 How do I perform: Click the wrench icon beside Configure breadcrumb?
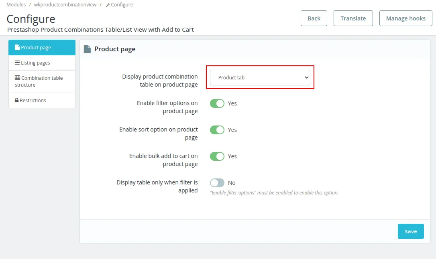coord(108,4)
